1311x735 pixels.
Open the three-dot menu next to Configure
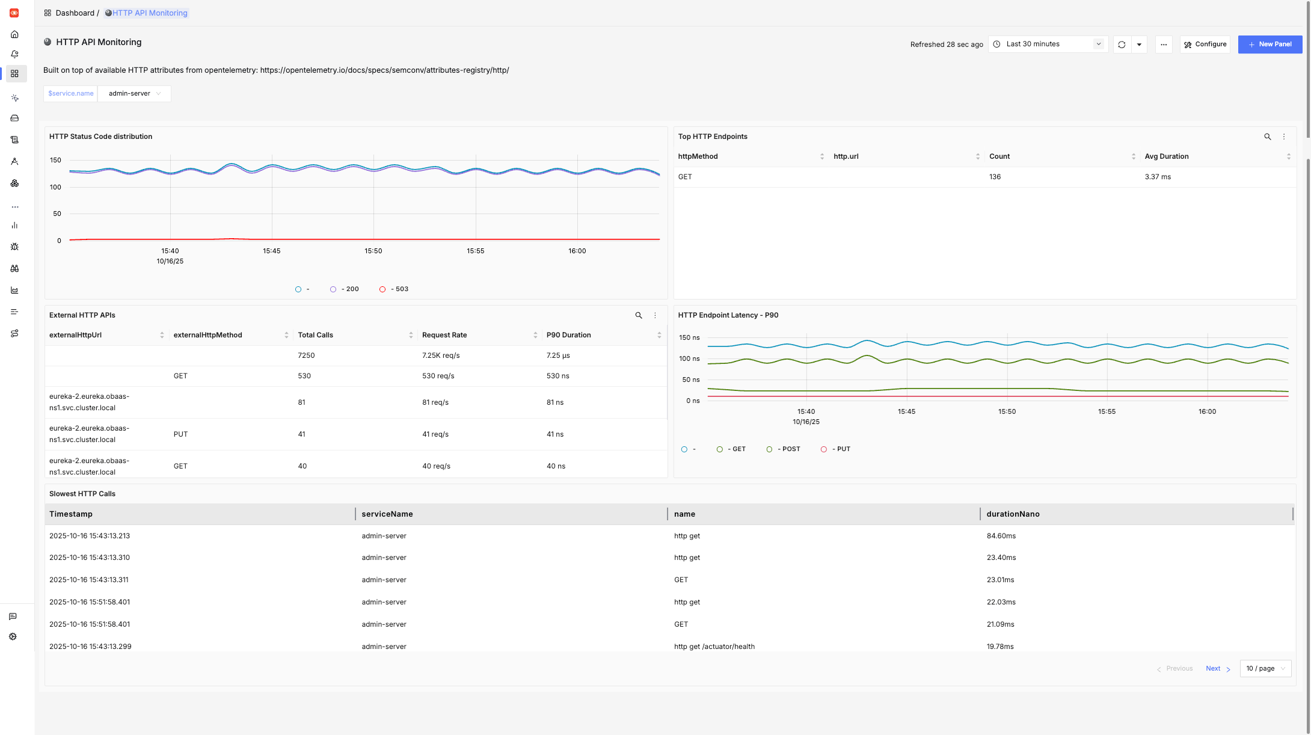pyautogui.click(x=1164, y=44)
